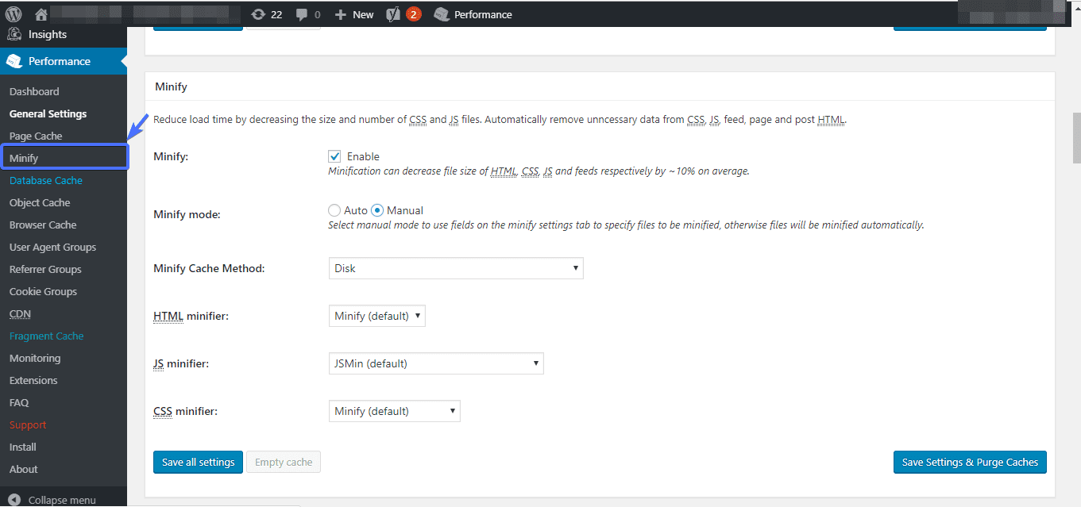Open Cookie Groups
The image size is (1081, 507).
coord(43,291)
